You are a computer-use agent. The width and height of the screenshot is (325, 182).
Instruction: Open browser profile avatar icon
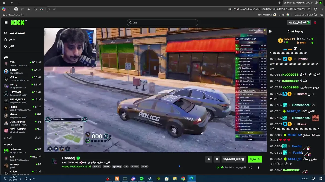point(16,9)
